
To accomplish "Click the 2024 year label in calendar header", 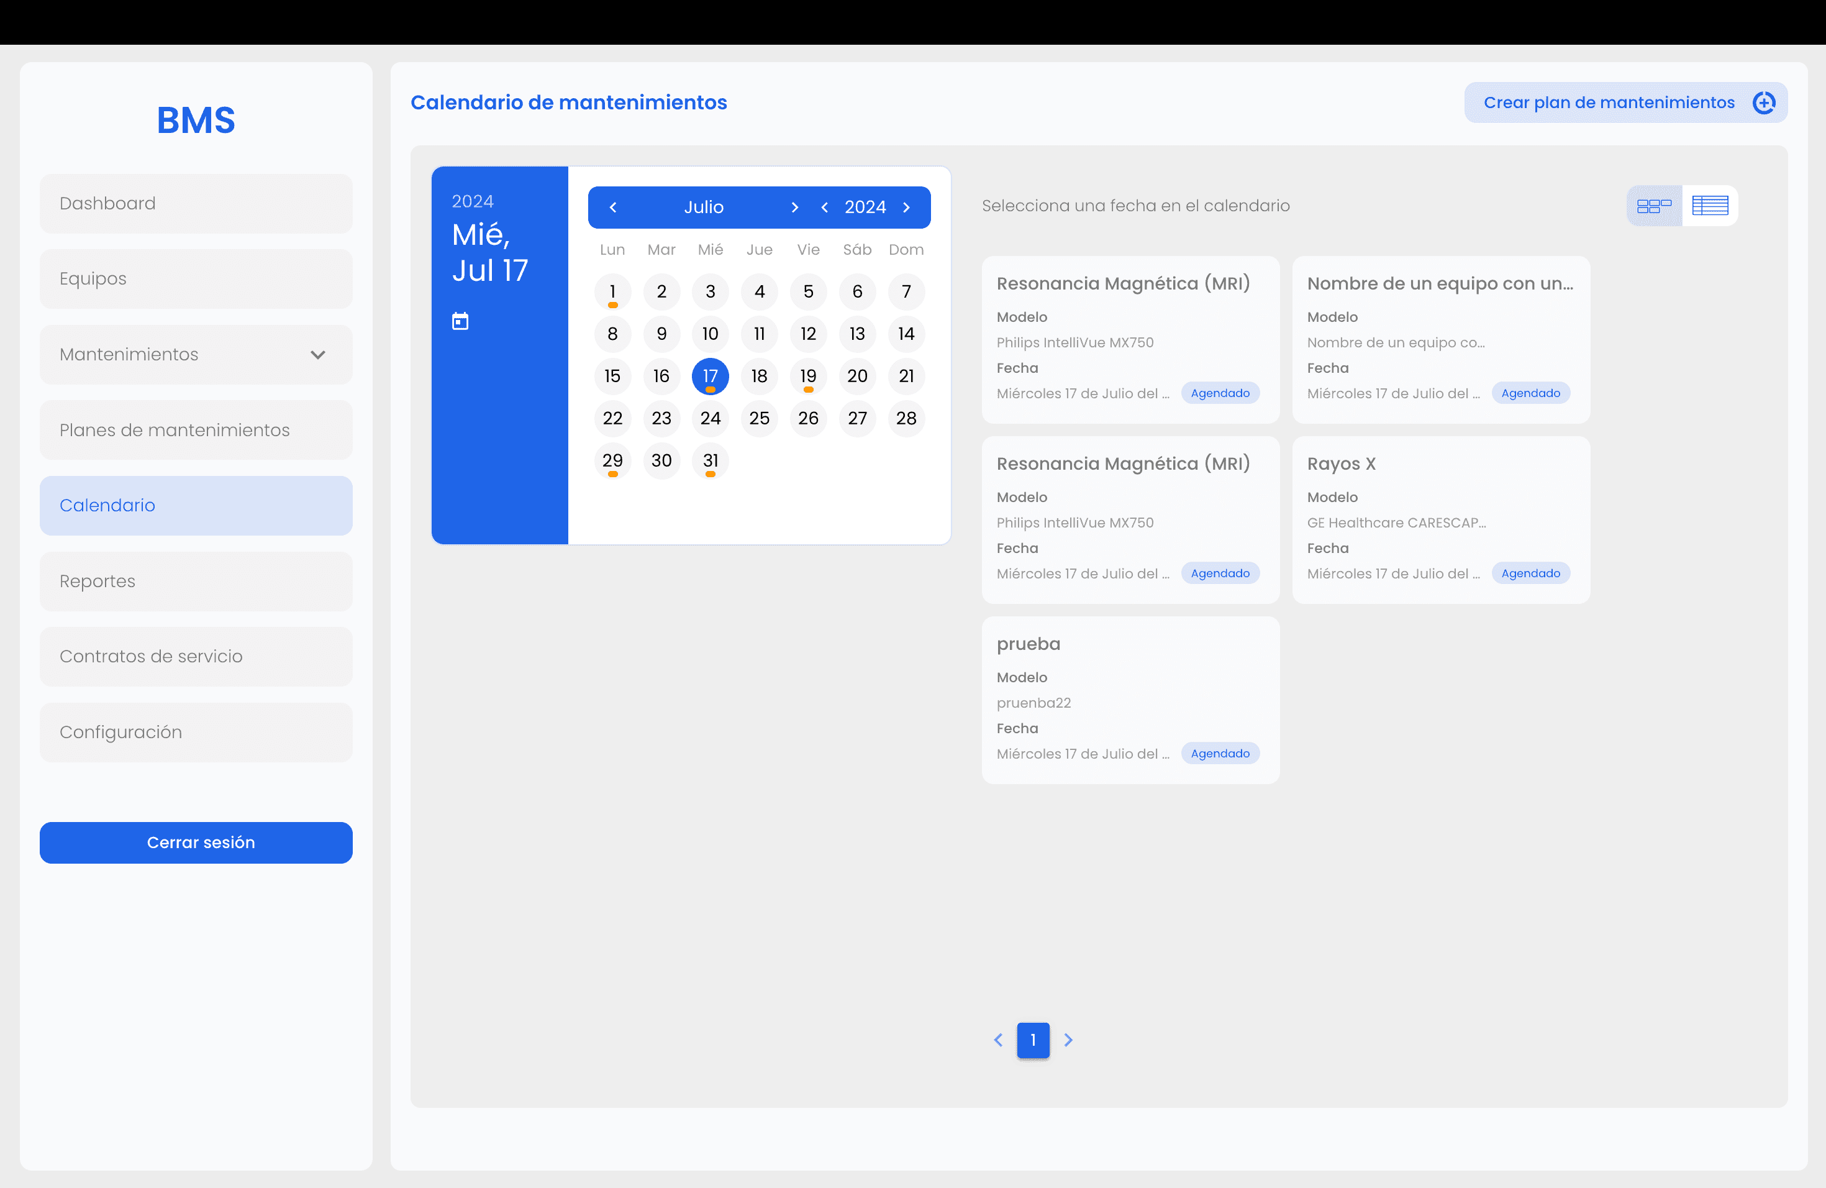I will click(865, 207).
